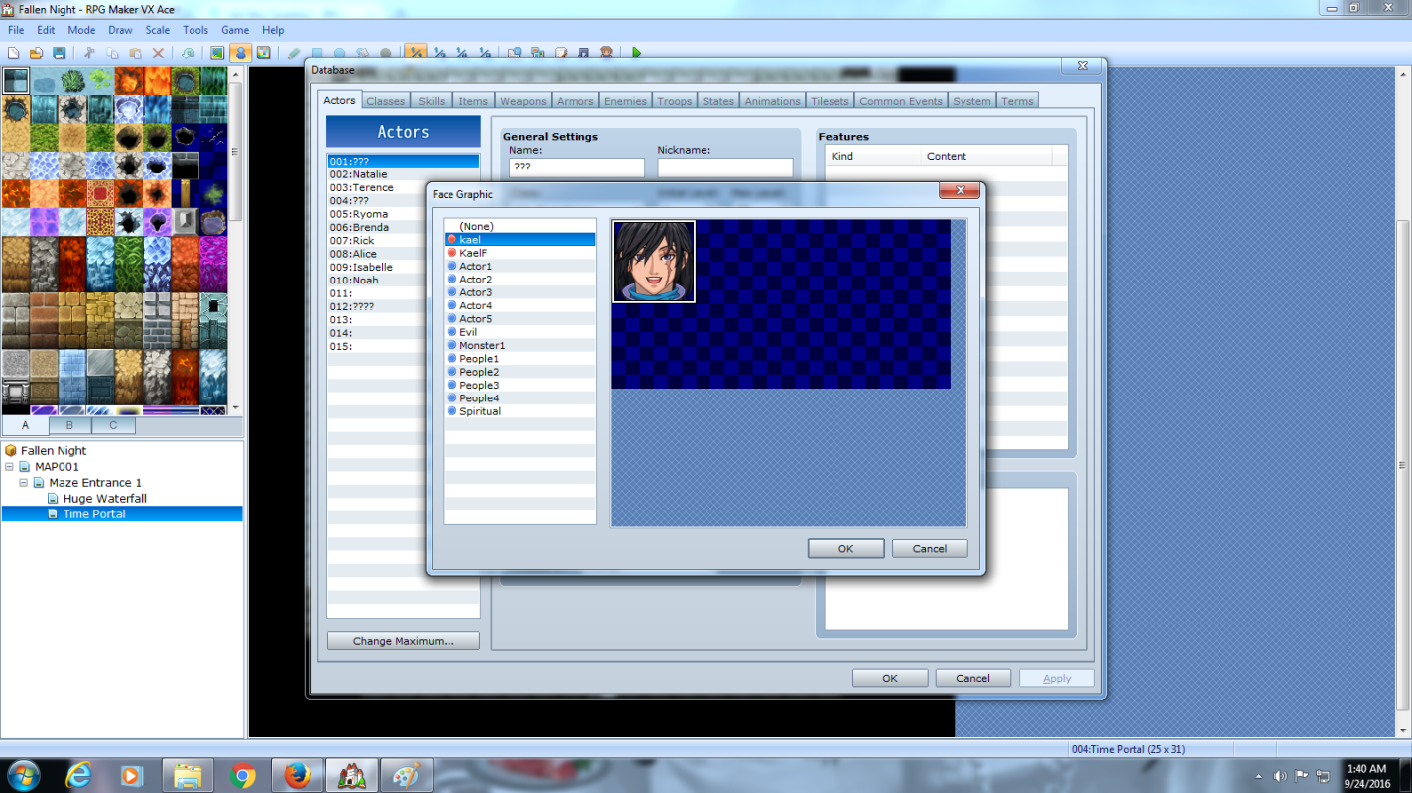Click the Cut scissors toolbar icon
1412x793 pixels.
coord(89,53)
